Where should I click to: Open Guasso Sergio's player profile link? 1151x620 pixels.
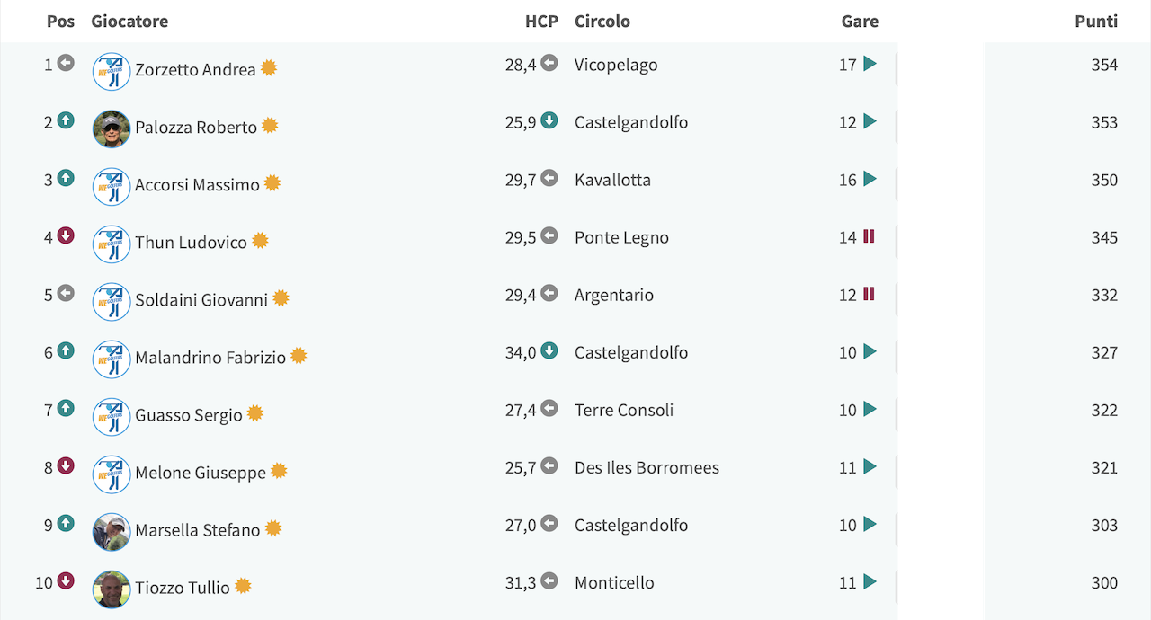point(189,415)
